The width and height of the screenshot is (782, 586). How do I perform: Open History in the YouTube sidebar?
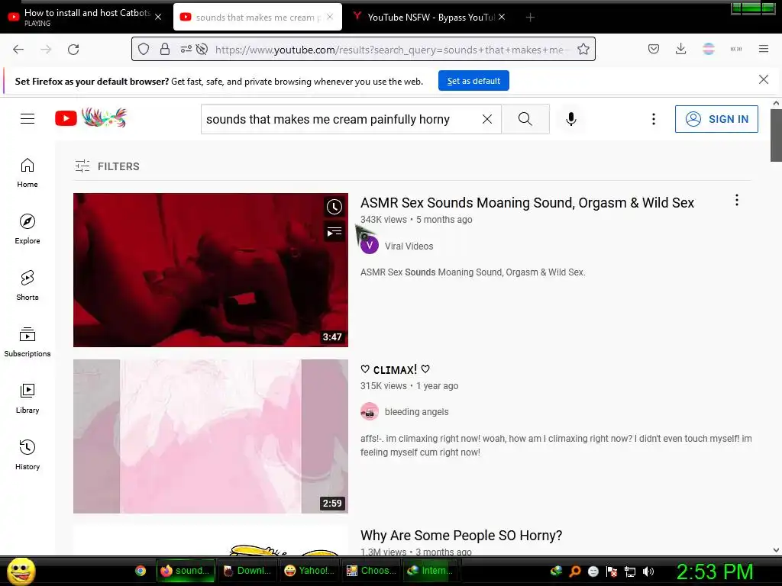27,455
